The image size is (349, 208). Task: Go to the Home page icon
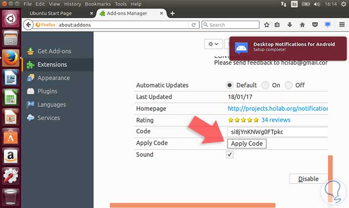tap(302, 25)
